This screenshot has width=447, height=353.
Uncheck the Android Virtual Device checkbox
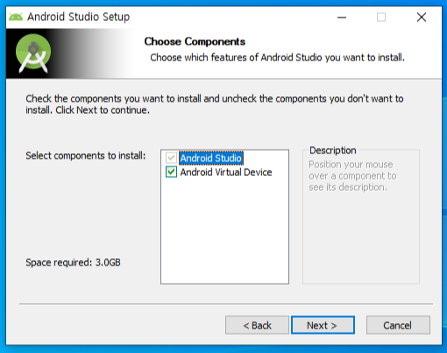(171, 172)
